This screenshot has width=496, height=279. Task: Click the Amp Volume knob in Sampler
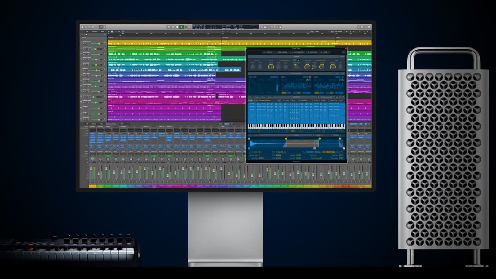(x=333, y=66)
